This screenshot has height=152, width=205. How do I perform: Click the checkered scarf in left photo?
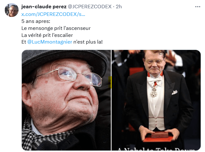pyautogui.click(x=42, y=136)
